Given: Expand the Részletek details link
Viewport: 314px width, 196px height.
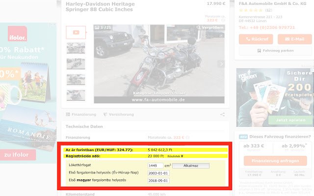Looking at the screenshot, I should tap(175, 156).
